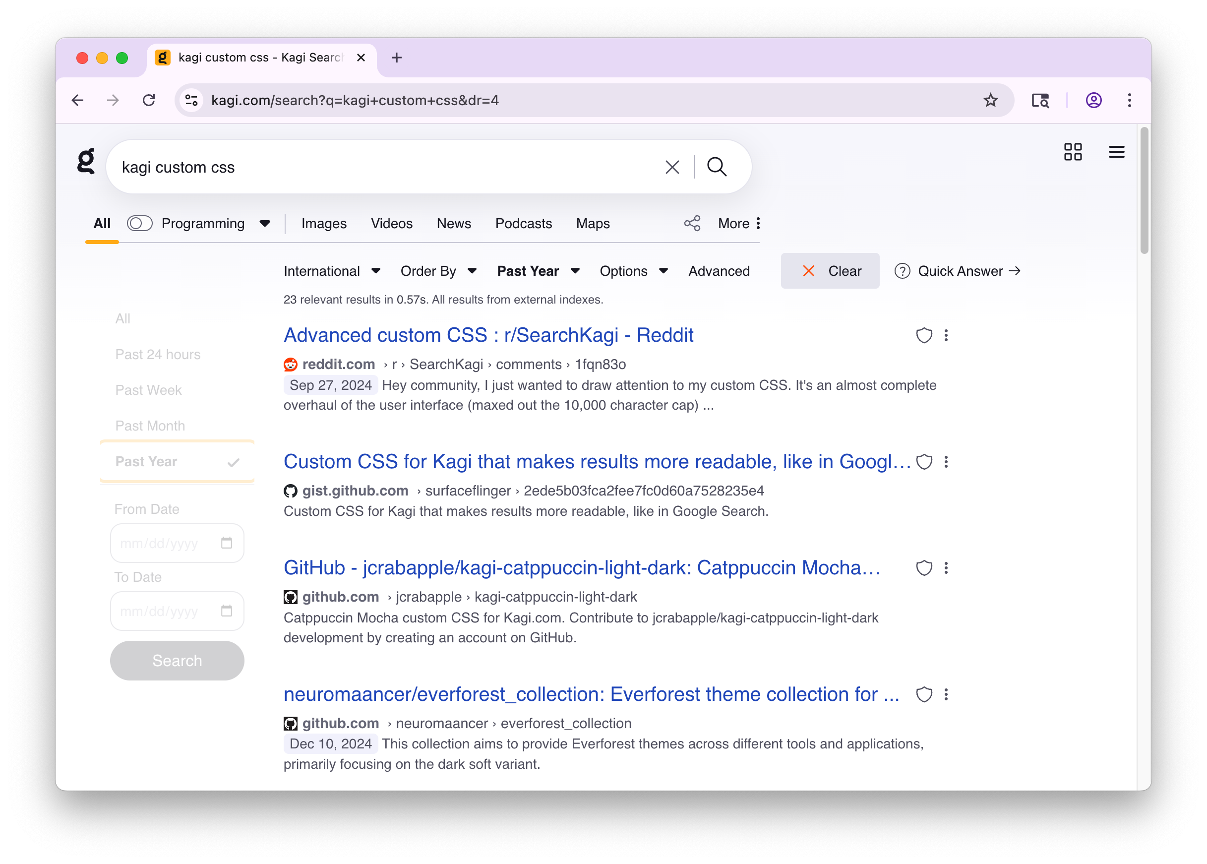Clear the search query with X icon
This screenshot has width=1207, height=864.
[672, 167]
